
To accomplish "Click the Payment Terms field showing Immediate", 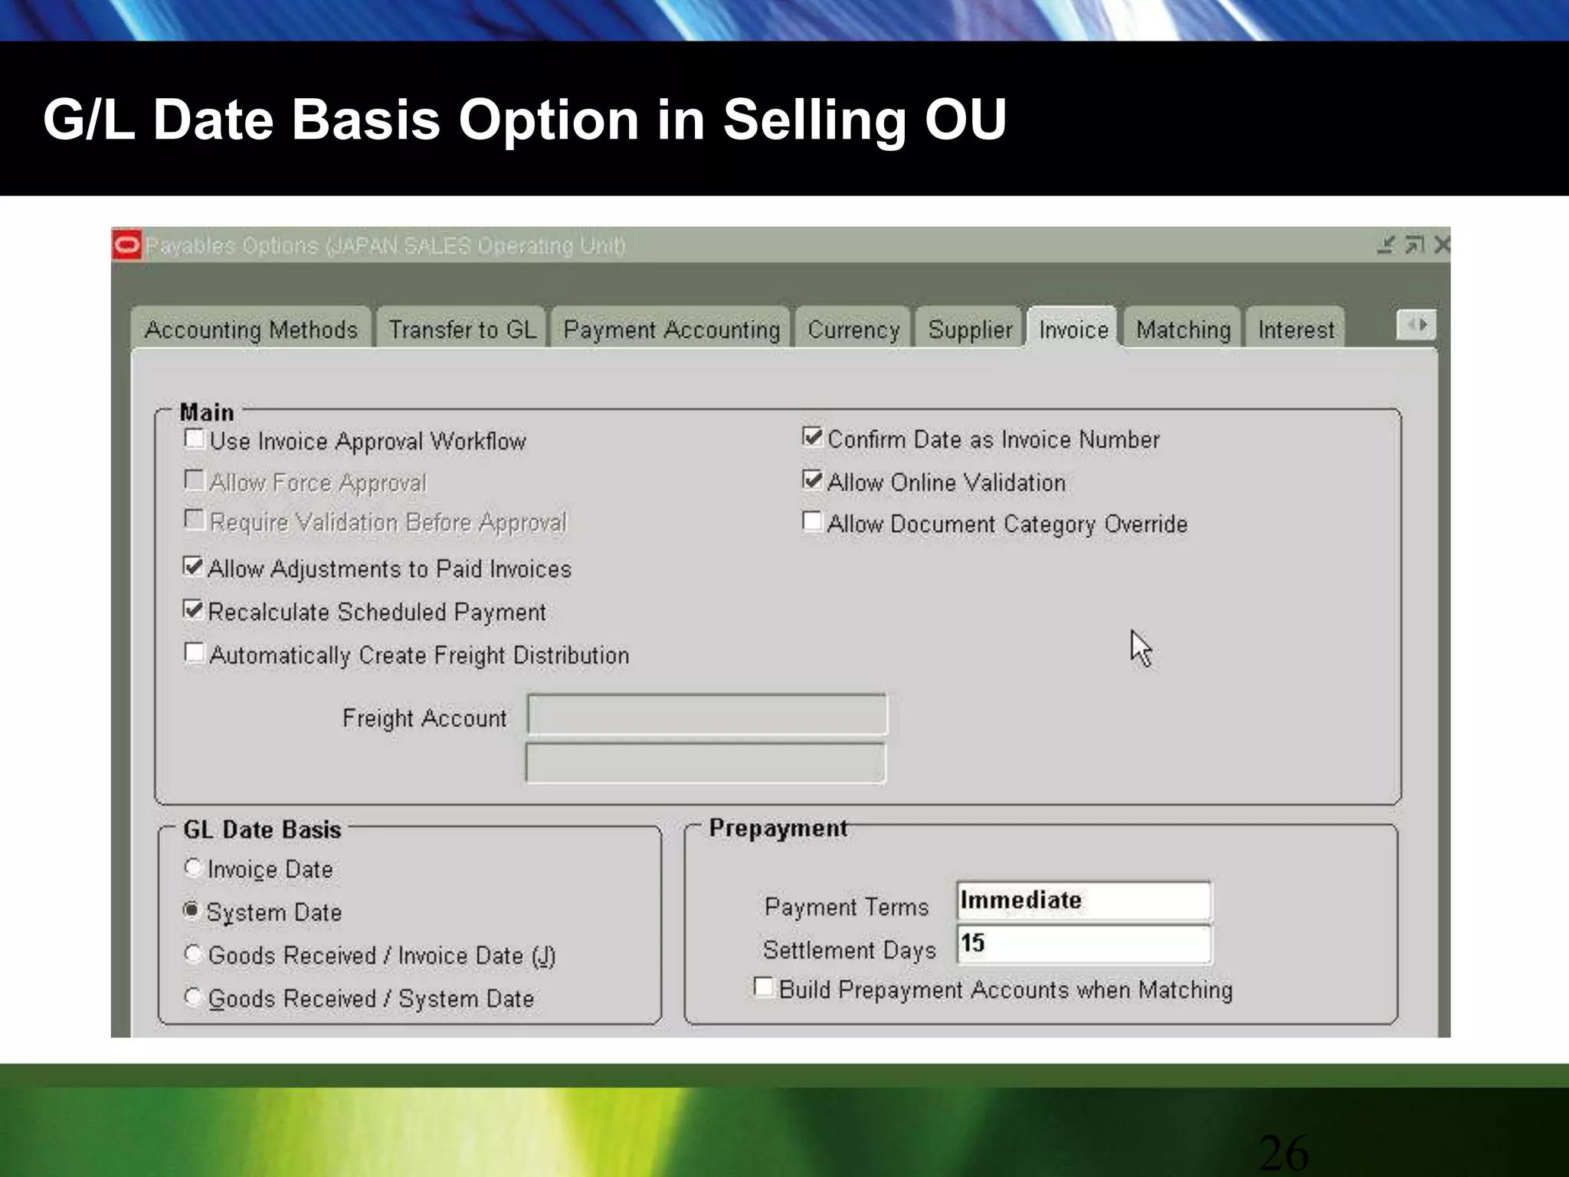I will pos(1084,900).
